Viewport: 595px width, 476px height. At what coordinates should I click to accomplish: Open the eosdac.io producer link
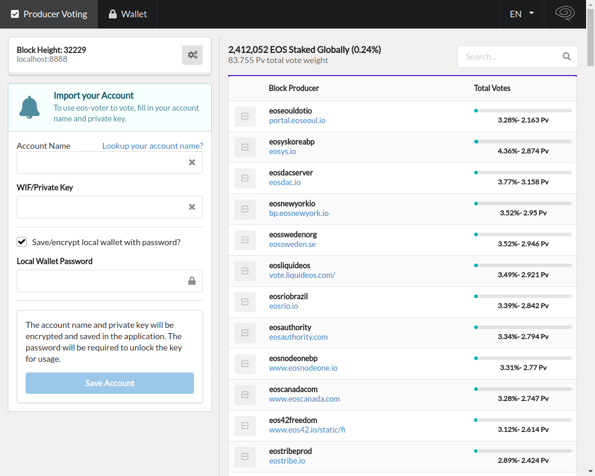click(x=284, y=183)
